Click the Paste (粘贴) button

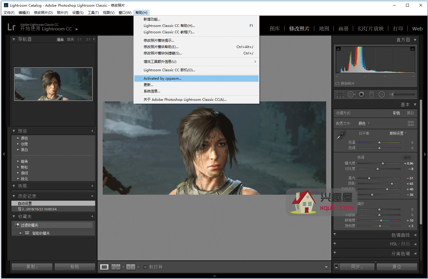[x=75, y=267]
